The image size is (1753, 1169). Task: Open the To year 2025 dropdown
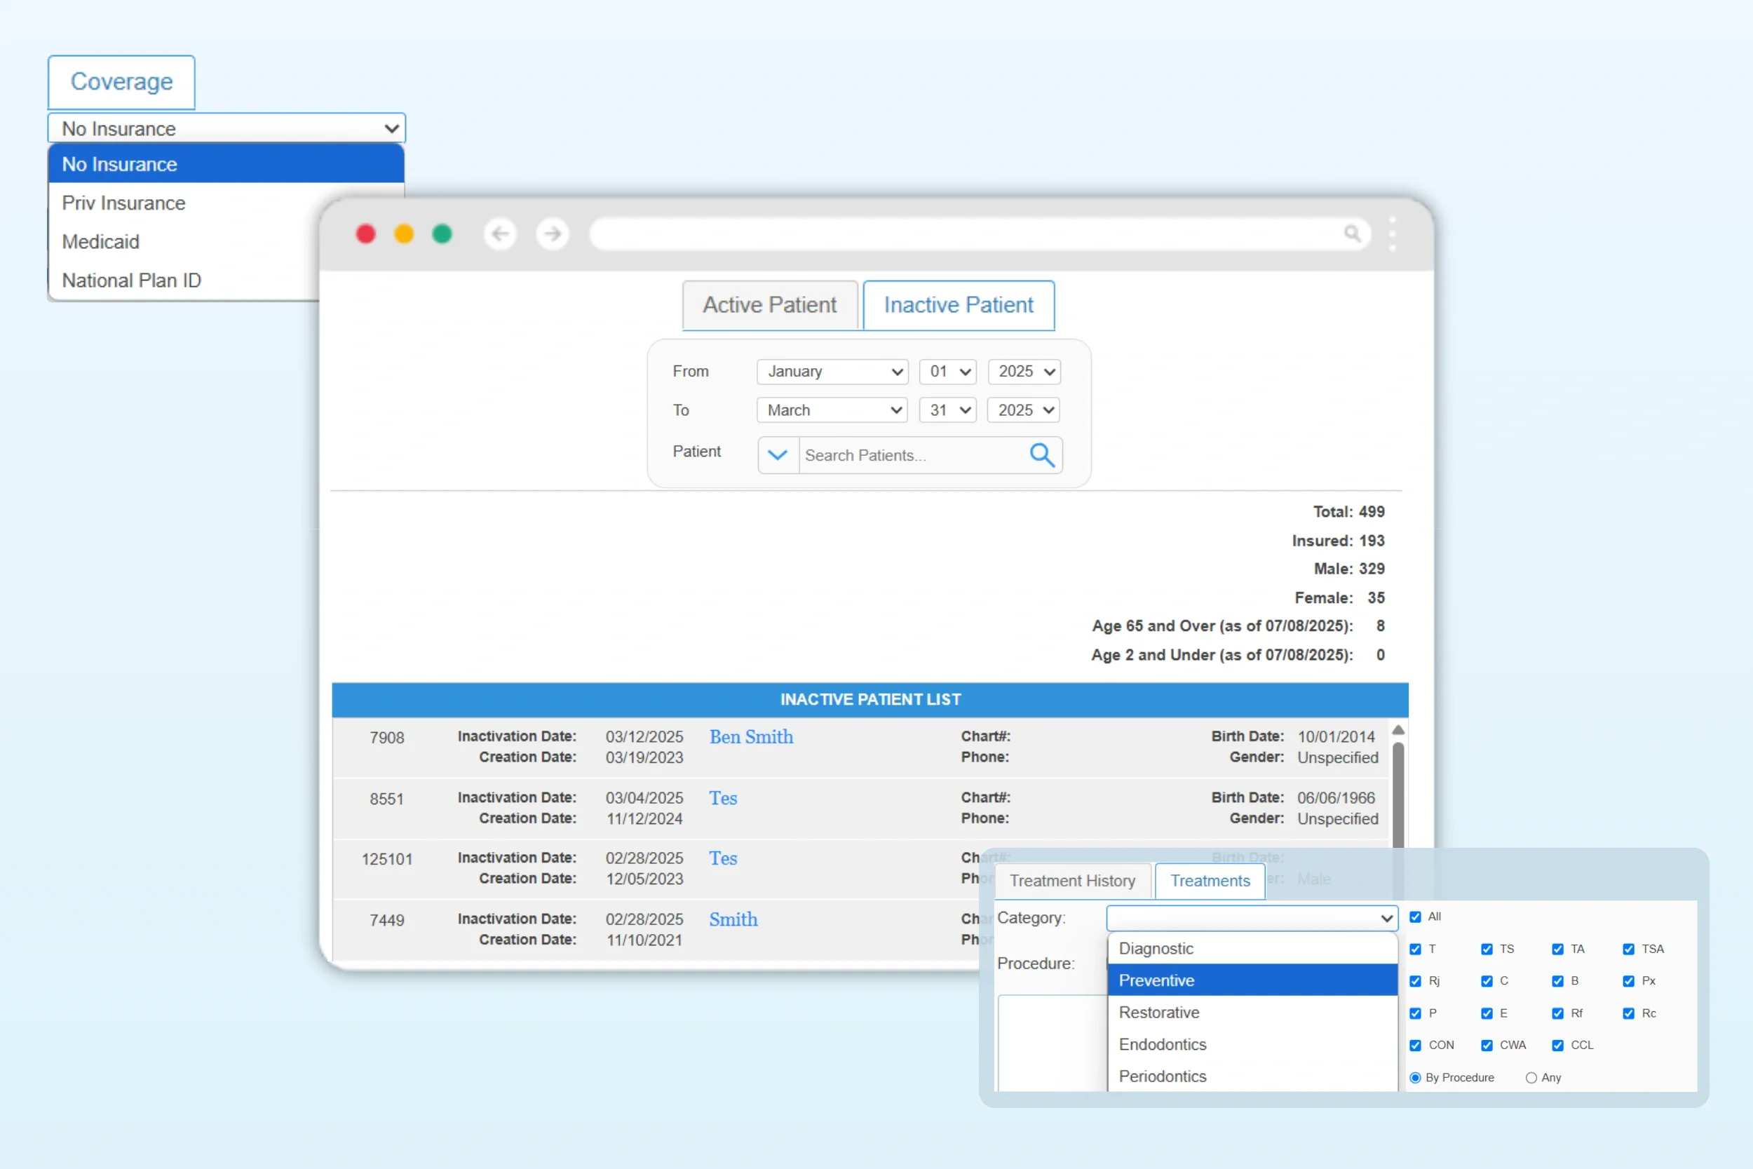click(x=1022, y=410)
